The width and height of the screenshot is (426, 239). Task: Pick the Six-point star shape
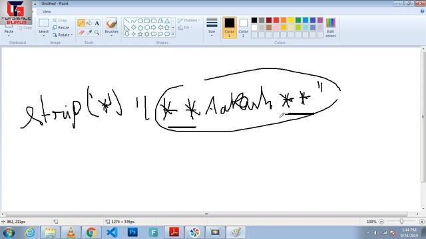147,34
